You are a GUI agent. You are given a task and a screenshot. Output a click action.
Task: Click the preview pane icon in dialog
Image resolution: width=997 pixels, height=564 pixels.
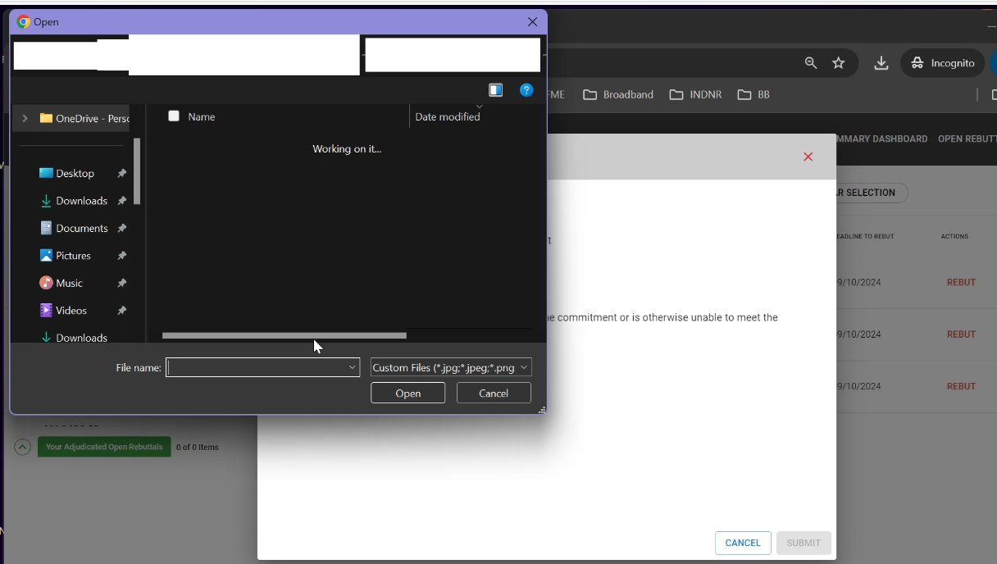point(495,90)
